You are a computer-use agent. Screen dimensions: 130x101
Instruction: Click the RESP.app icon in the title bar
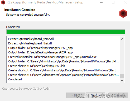point(3,2)
